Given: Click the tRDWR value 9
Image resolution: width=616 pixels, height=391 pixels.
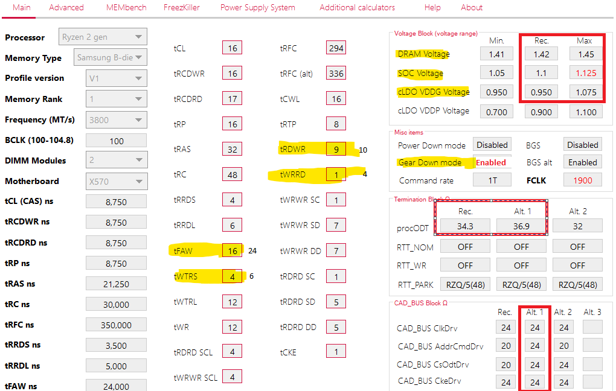Looking at the screenshot, I should point(336,149).
